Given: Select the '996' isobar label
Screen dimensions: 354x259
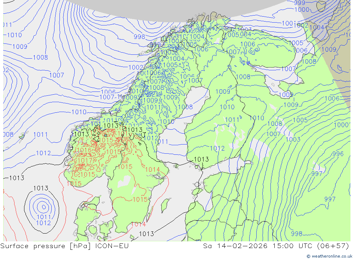Looking at the screenshot, I should point(338,154).
